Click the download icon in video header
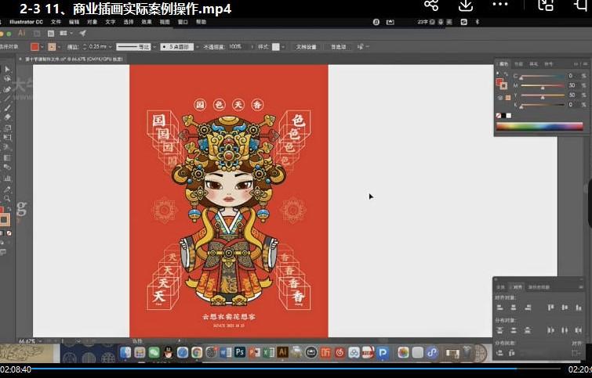The width and height of the screenshot is (592, 378). [x=466, y=5]
